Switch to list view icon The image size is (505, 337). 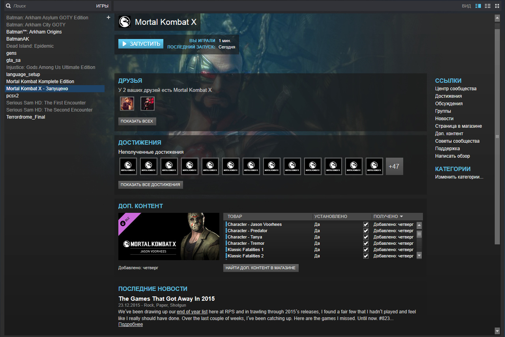pos(488,6)
